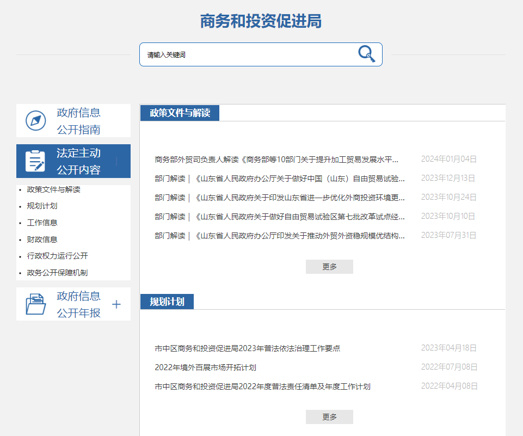Expand 政府信息公开年报 with the plus sign
This screenshot has height=436, width=523.
pyautogui.click(x=116, y=304)
